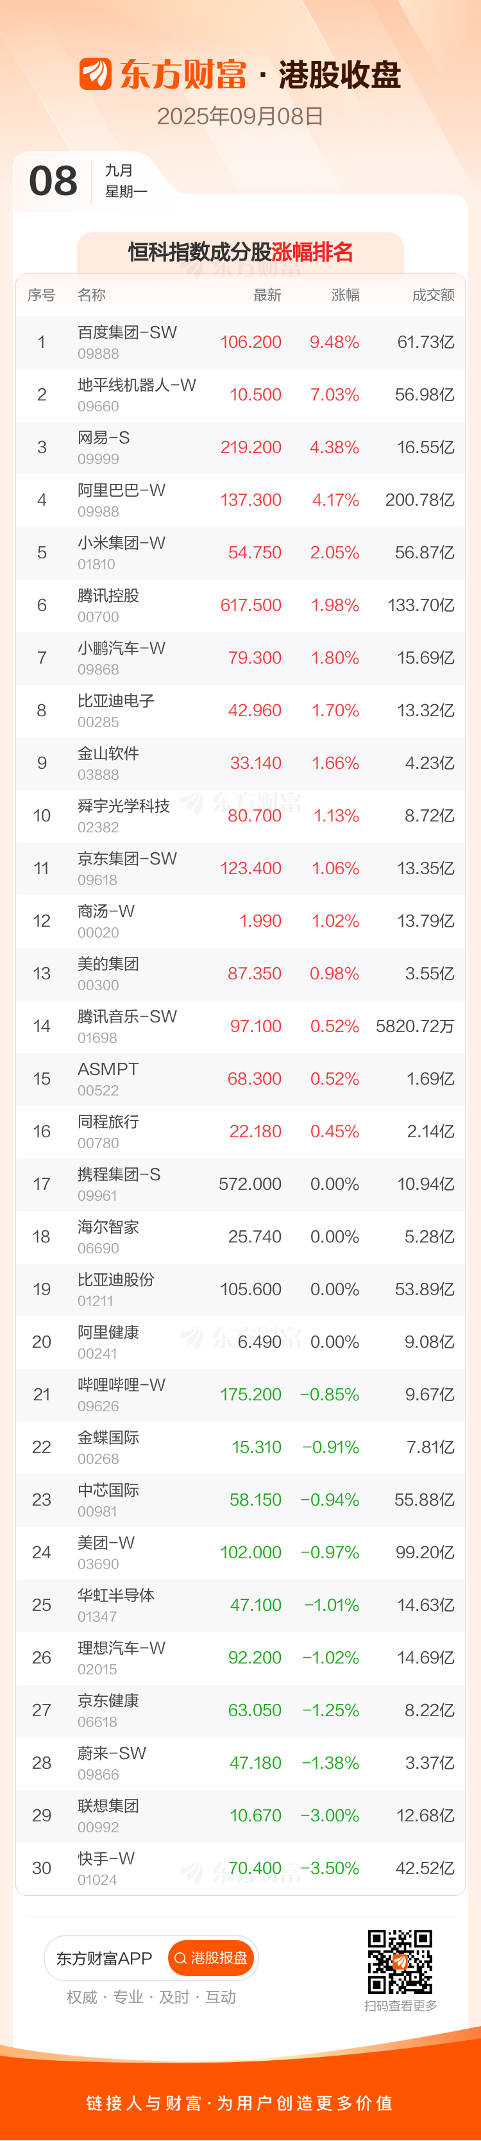Click the 名称 column header
This screenshot has height=2141, width=481.
click(x=91, y=295)
